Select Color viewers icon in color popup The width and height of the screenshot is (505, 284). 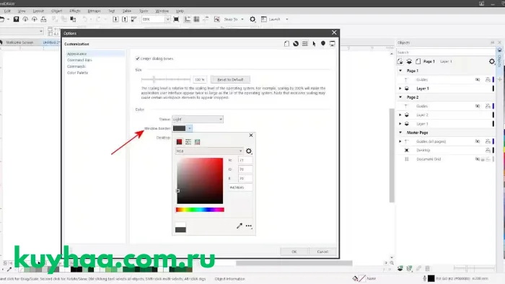click(180, 142)
